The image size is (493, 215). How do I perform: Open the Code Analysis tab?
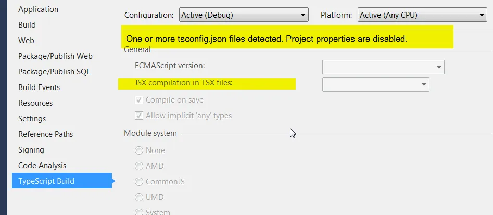click(x=42, y=166)
